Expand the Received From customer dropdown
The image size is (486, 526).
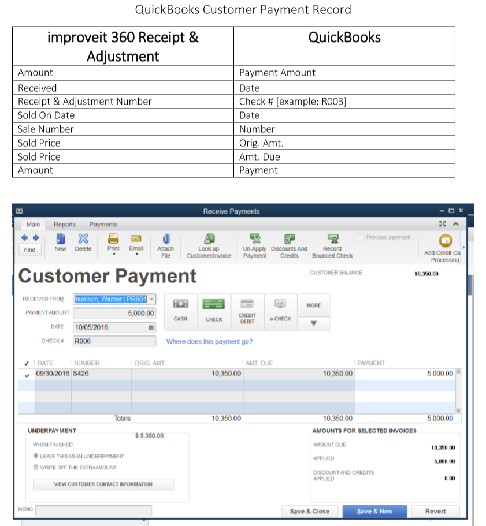(x=151, y=299)
